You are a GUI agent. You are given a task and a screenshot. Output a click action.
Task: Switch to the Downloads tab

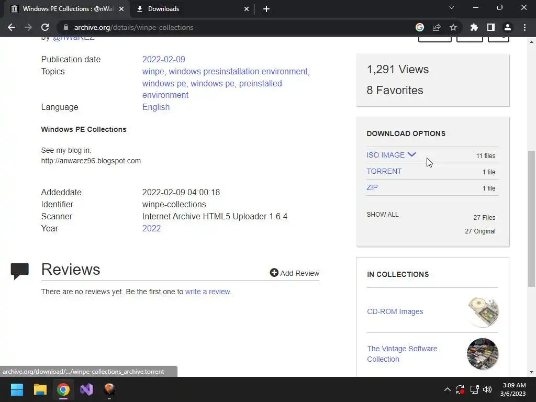click(192, 9)
